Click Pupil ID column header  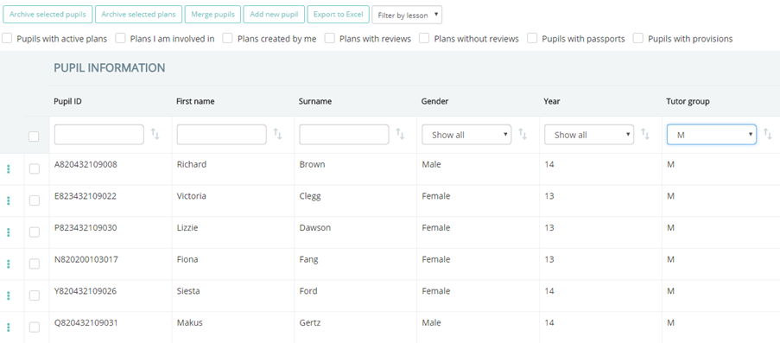[67, 101]
